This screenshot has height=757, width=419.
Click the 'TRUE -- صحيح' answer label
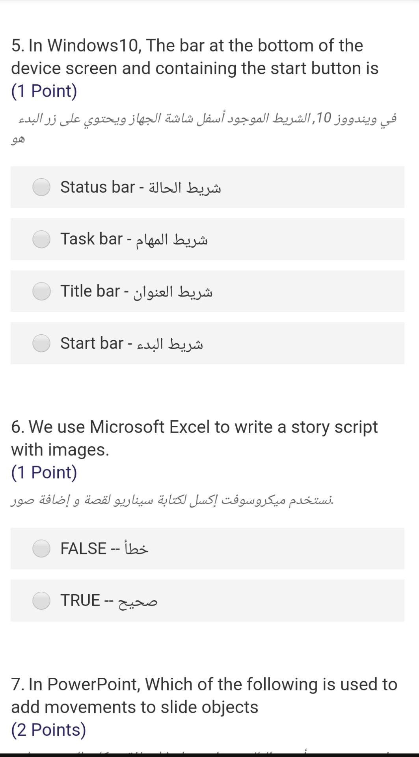coord(109,601)
